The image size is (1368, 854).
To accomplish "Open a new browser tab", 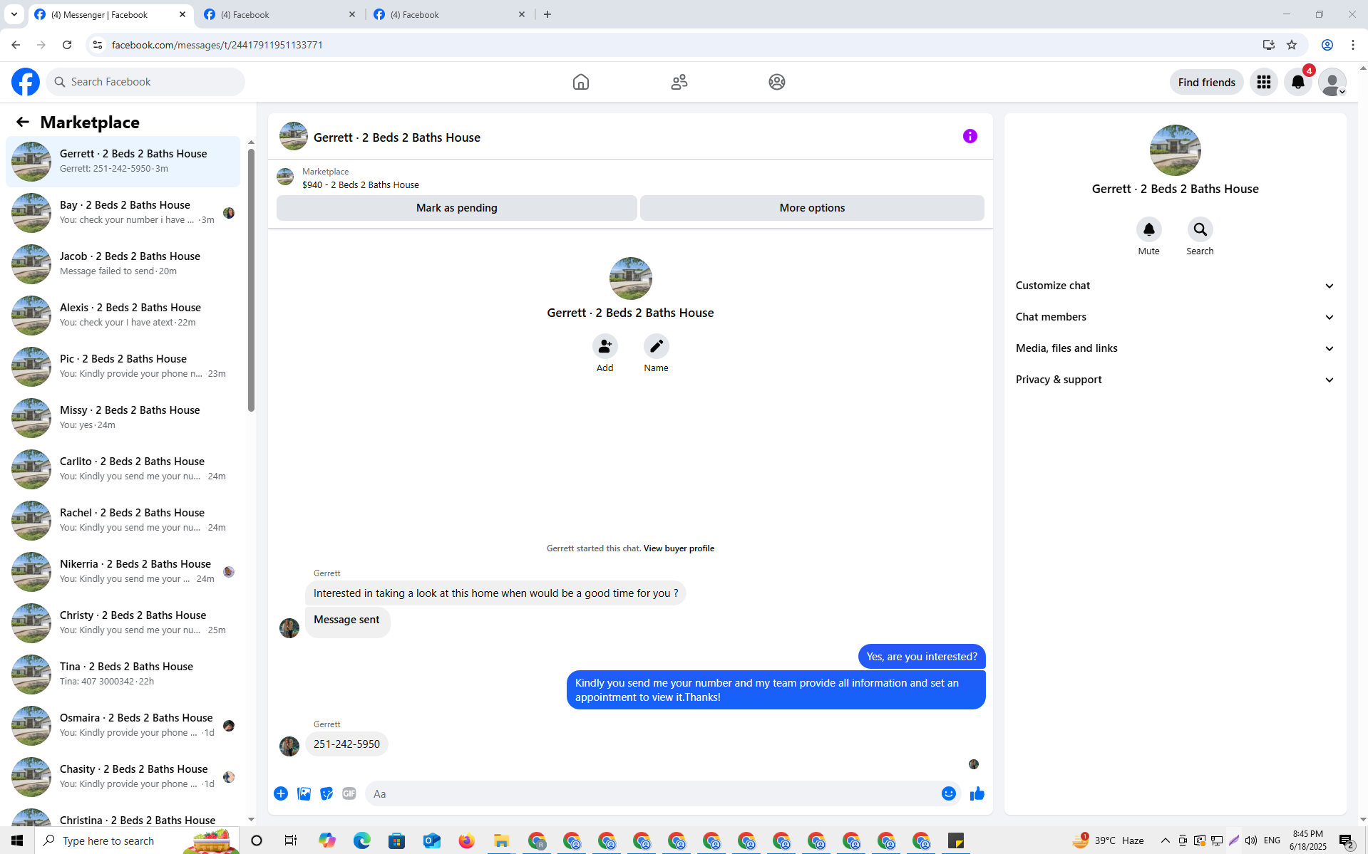I will [547, 14].
